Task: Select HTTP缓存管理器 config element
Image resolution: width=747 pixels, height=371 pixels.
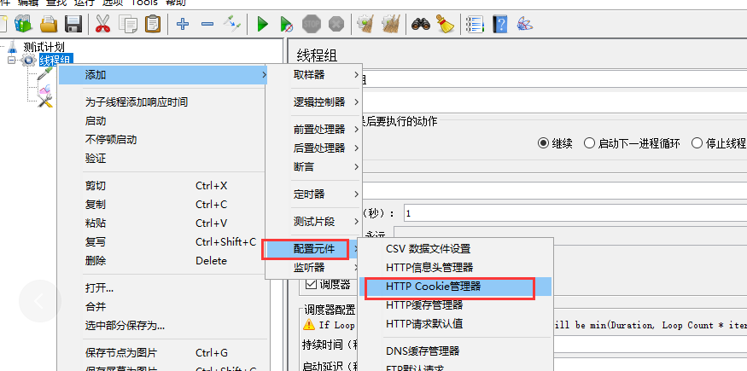Action: coord(455,304)
